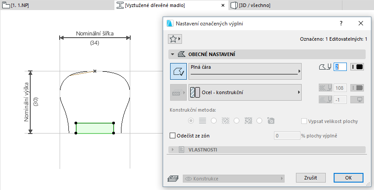This screenshot has height=190, width=374.
Task: Click the foreground pen 108 field
Action: [340, 88]
